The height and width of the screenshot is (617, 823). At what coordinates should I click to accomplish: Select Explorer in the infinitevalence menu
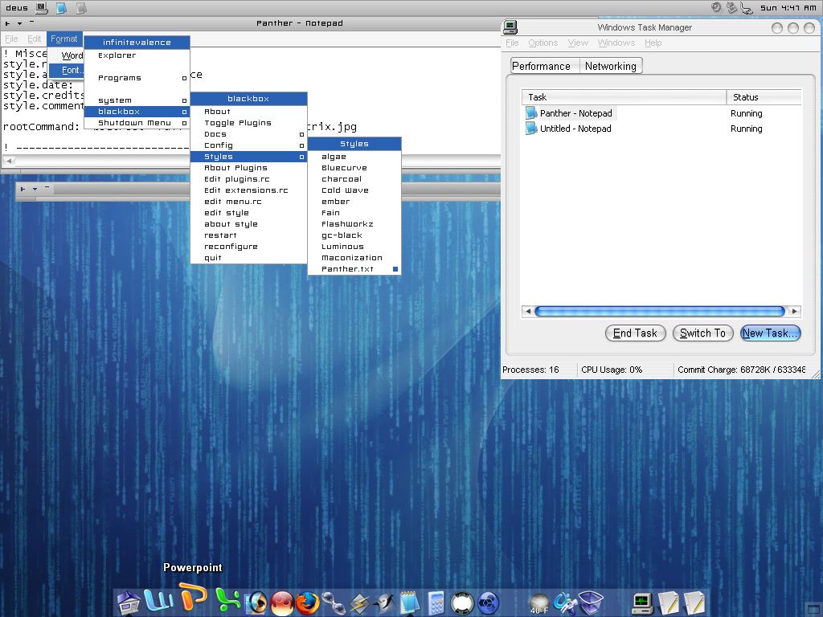pos(137,55)
